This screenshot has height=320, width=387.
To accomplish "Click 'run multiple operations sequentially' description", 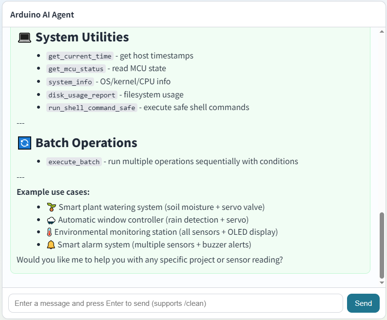I will click(203, 161).
